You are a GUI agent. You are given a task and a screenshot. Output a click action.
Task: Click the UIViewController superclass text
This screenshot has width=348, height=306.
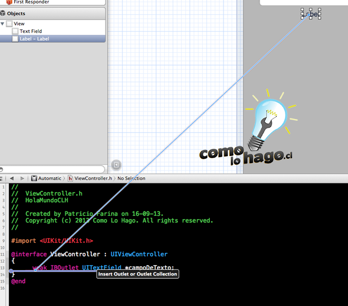click(x=139, y=254)
